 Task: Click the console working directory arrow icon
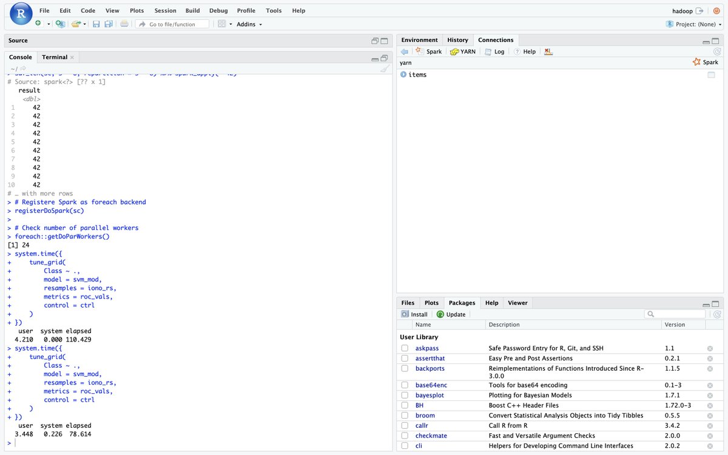click(23, 68)
